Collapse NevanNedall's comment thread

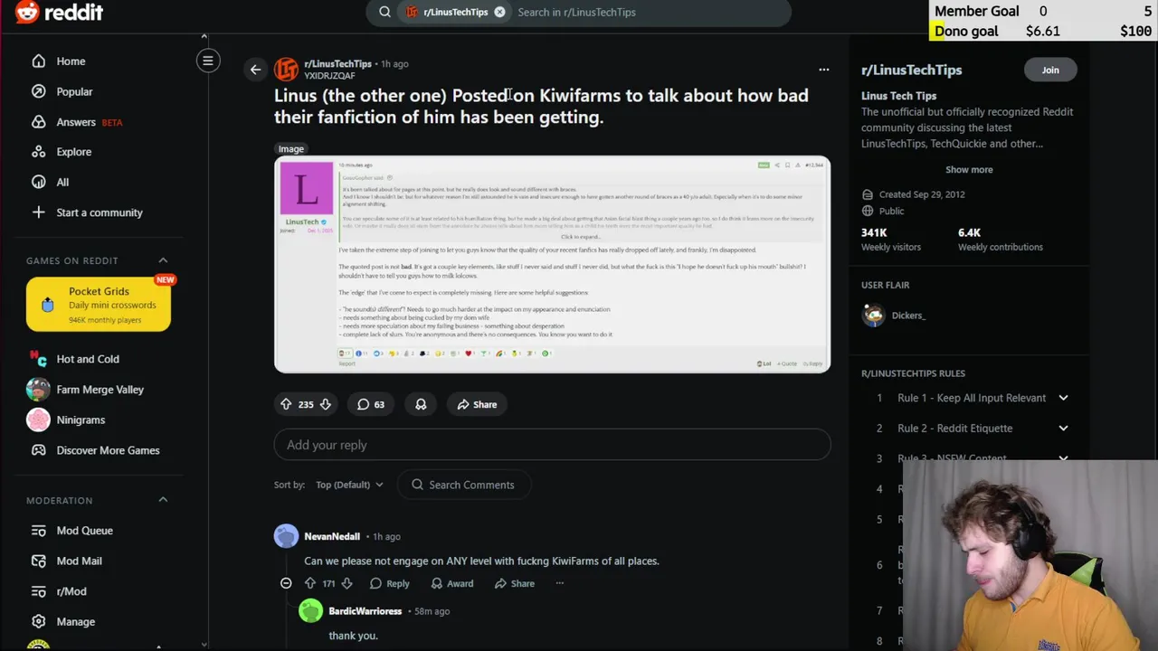286,583
